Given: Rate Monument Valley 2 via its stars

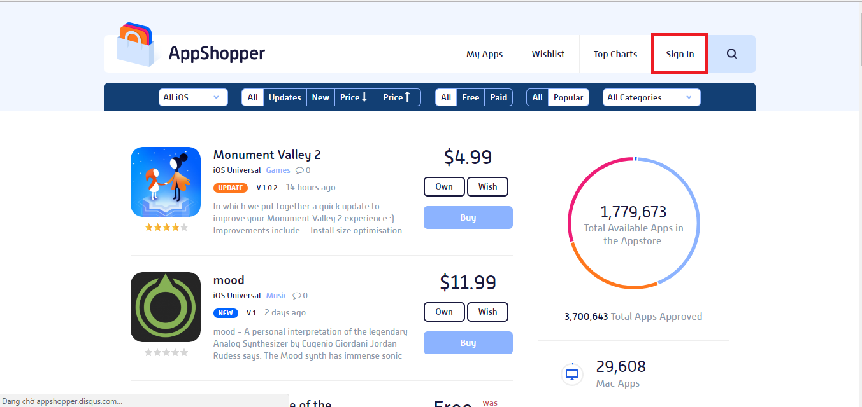Looking at the screenshot, I should pyautogui.click(x=166, y=226).
